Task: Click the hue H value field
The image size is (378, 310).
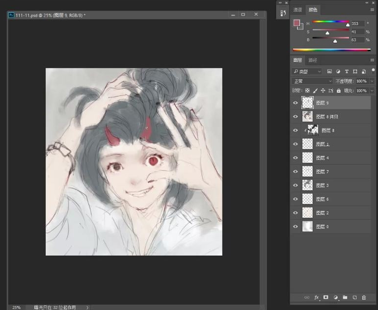Action: [356, 24]
